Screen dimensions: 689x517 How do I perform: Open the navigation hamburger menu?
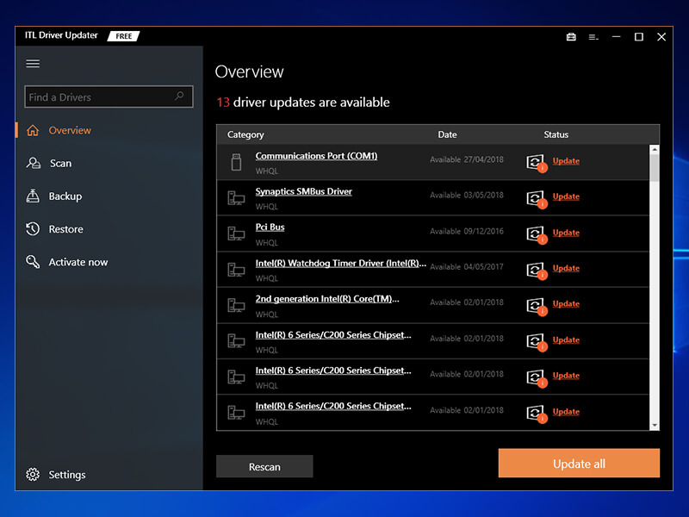click(33, 63)
